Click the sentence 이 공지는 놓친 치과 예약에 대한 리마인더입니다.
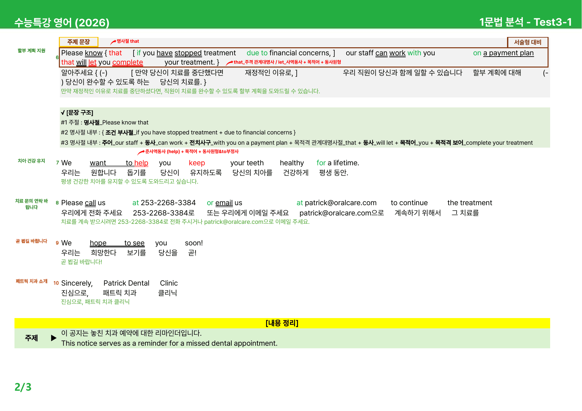This screenshot has height=411, width=582. tap(132, 333)
